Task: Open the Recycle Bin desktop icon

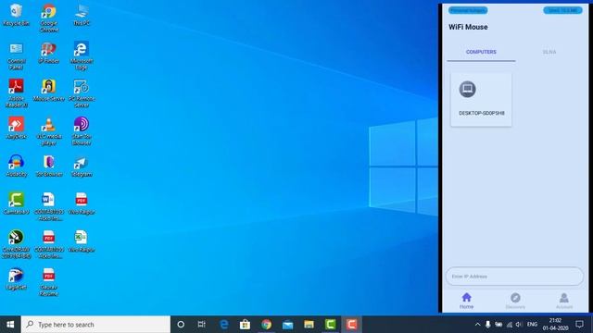Action: coord(16,15)
